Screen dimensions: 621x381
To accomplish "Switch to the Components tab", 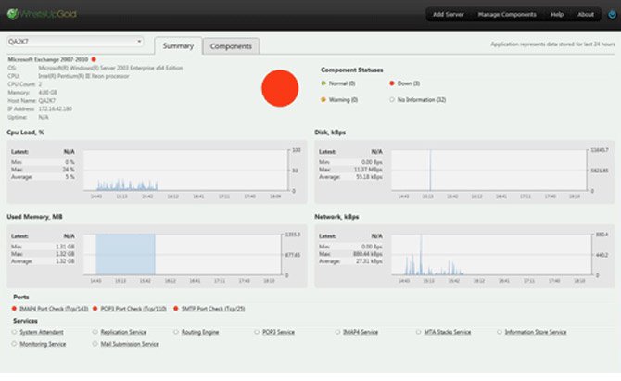I will [x=231, y=46].
